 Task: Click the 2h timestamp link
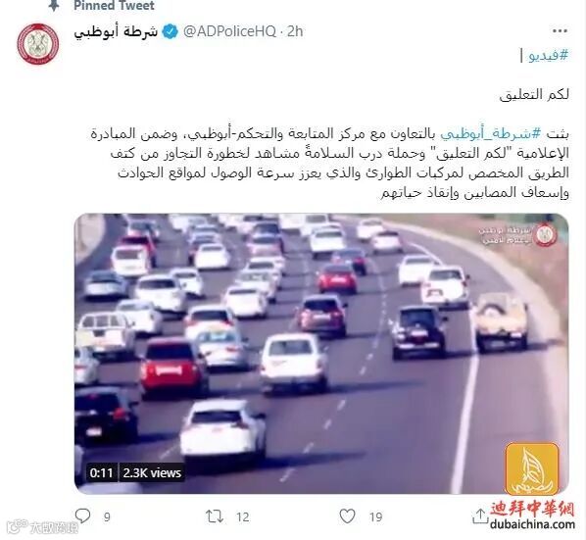pyautogui.click(x=295, y=31)
